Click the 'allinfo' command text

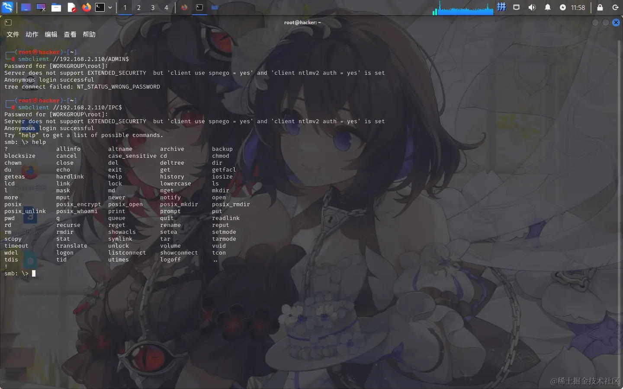[x=68, y=149]
